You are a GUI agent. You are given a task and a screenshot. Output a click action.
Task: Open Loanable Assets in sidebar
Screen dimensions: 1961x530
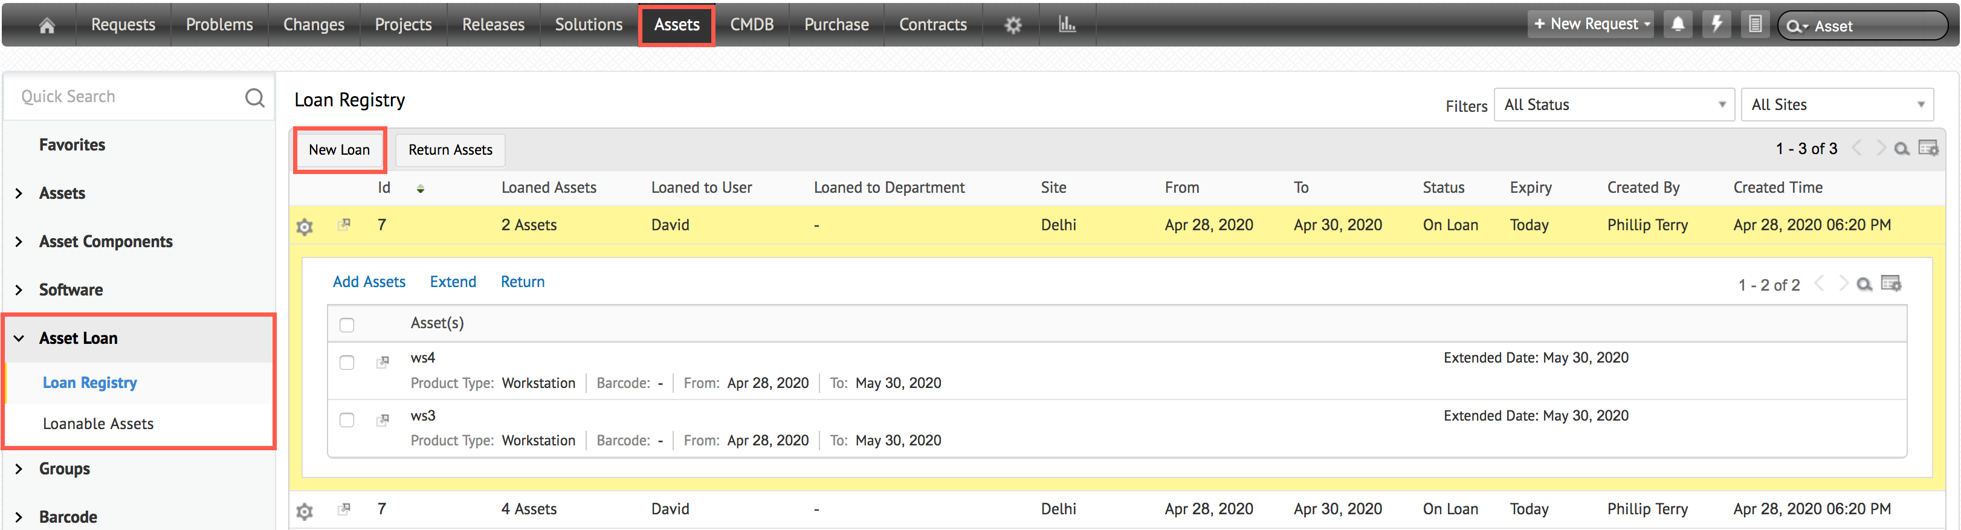coord(99,424)
